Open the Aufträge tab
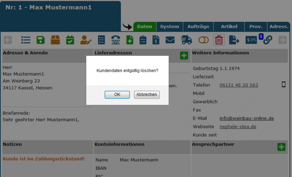Image resolution: width=292 pixels, height=177 pixels. (198, 27)
